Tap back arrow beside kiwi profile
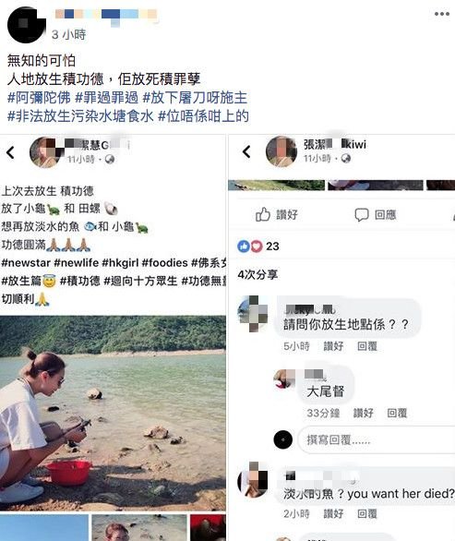The width and height of the screenshot is (455, 541). coord(246,151)
